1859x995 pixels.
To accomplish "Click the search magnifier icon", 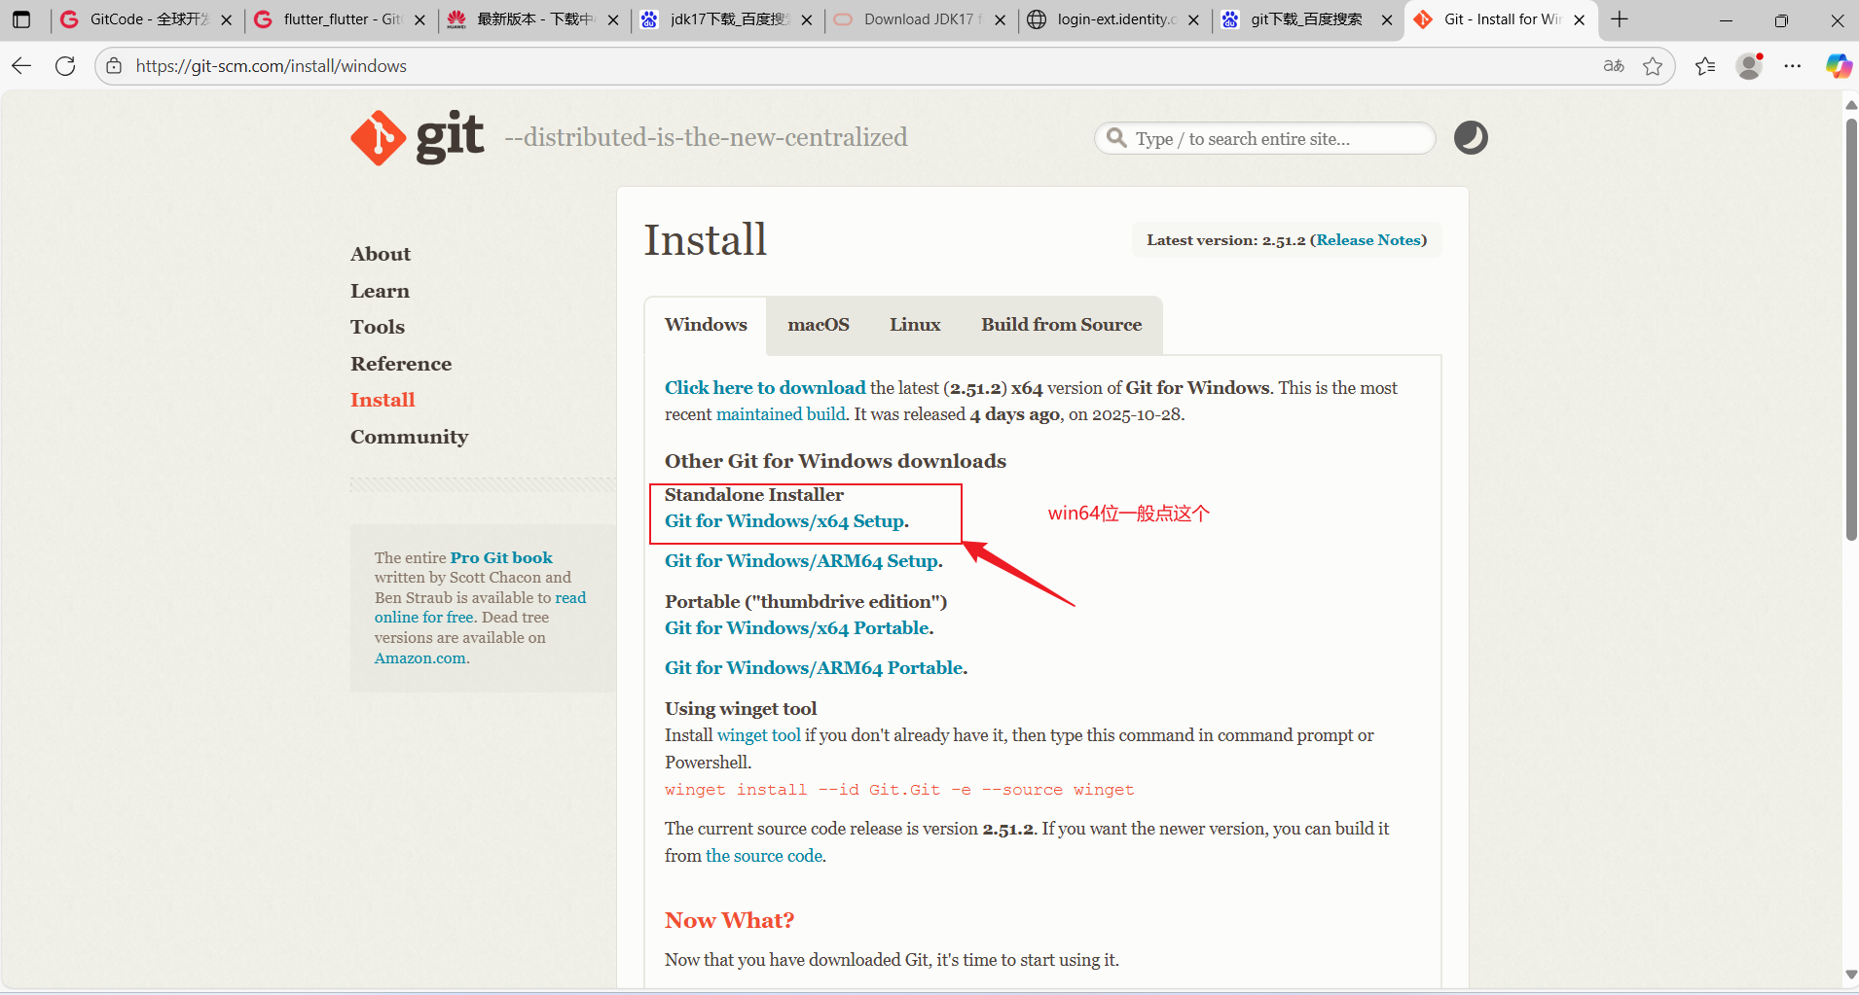I will (1116, 138).
